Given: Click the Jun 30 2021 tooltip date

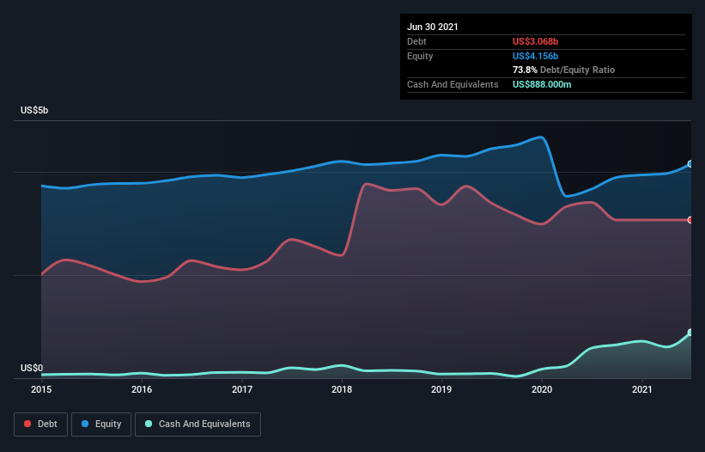Looking at the screenshot, I should click(433, 27).
